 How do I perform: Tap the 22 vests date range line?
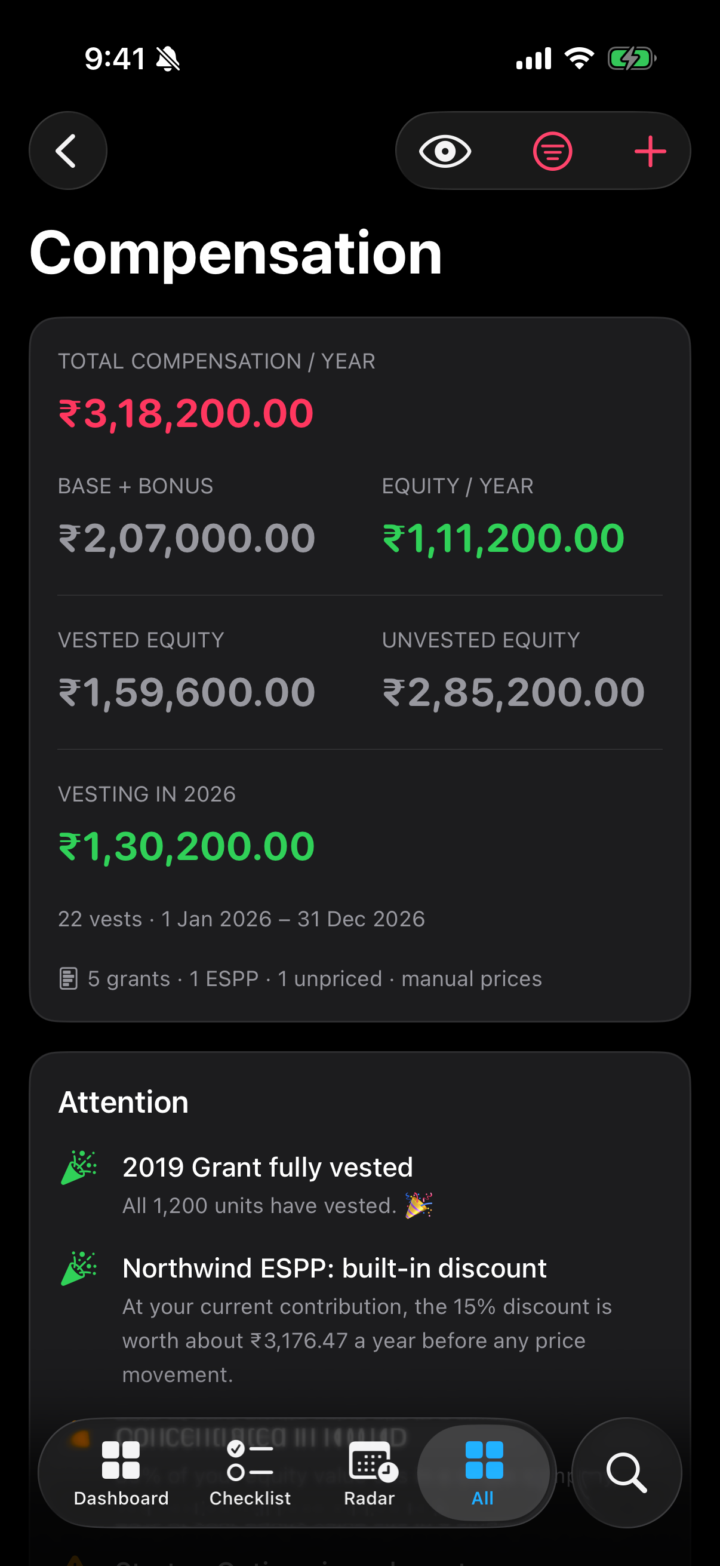point(241,919)
